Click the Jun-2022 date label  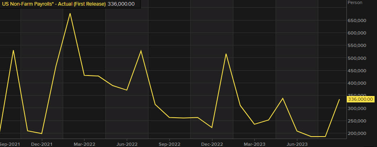pyautogui.click(x=127, y=144)
